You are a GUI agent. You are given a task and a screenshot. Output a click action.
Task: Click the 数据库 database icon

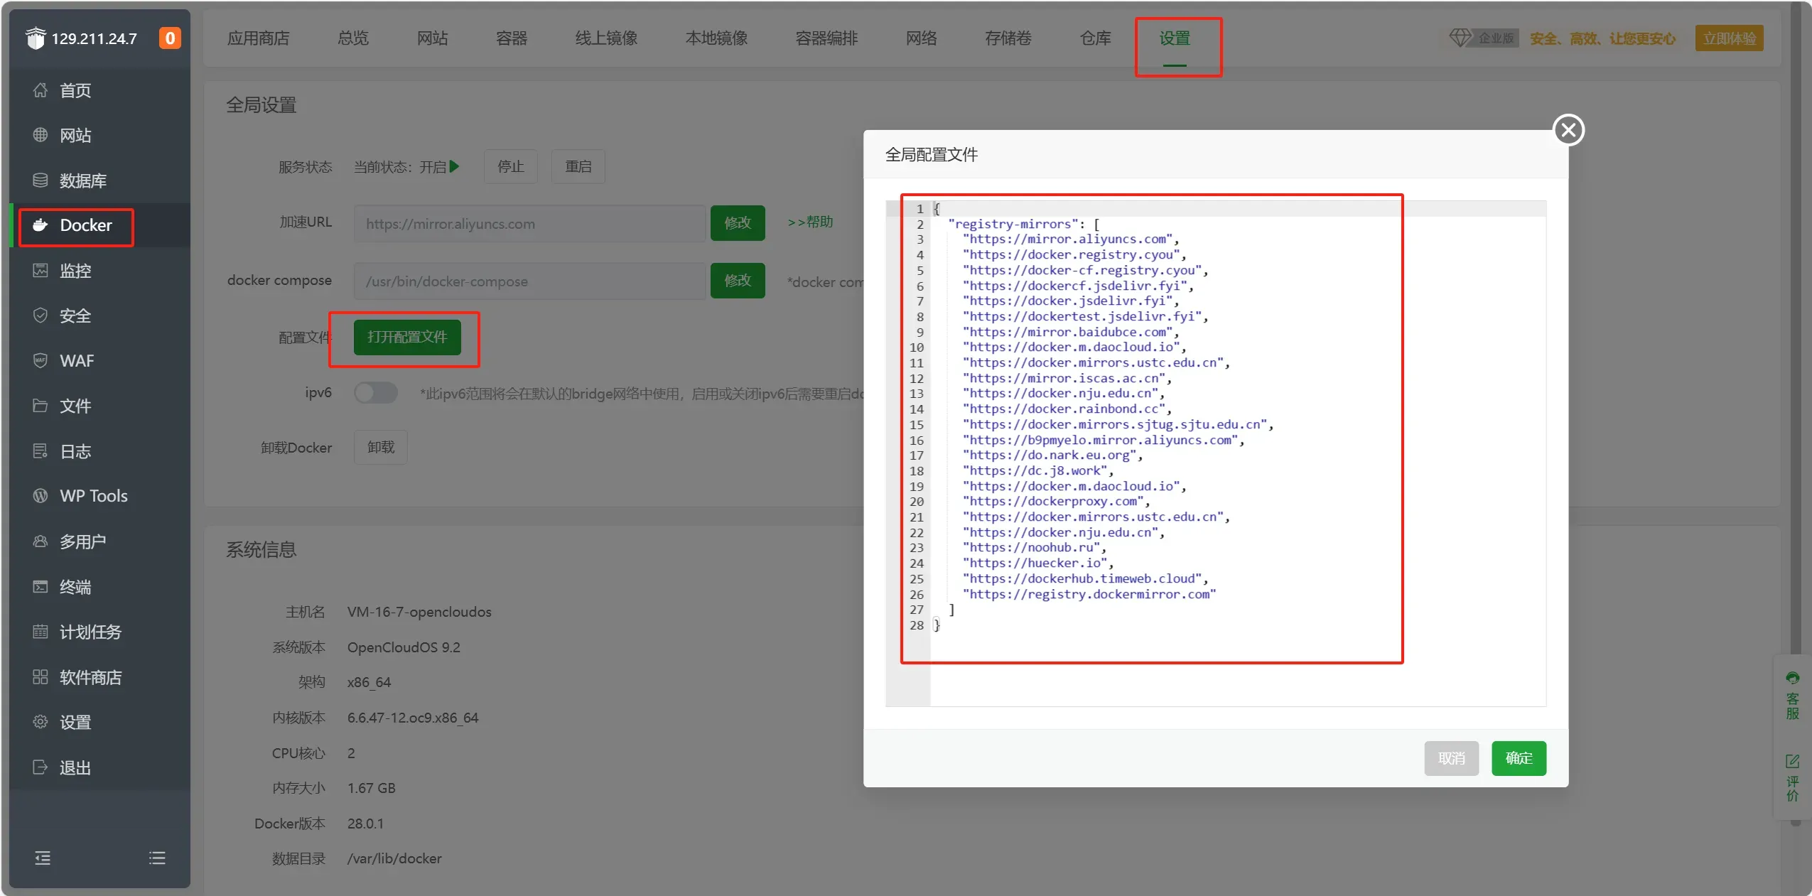pos(41,180)
